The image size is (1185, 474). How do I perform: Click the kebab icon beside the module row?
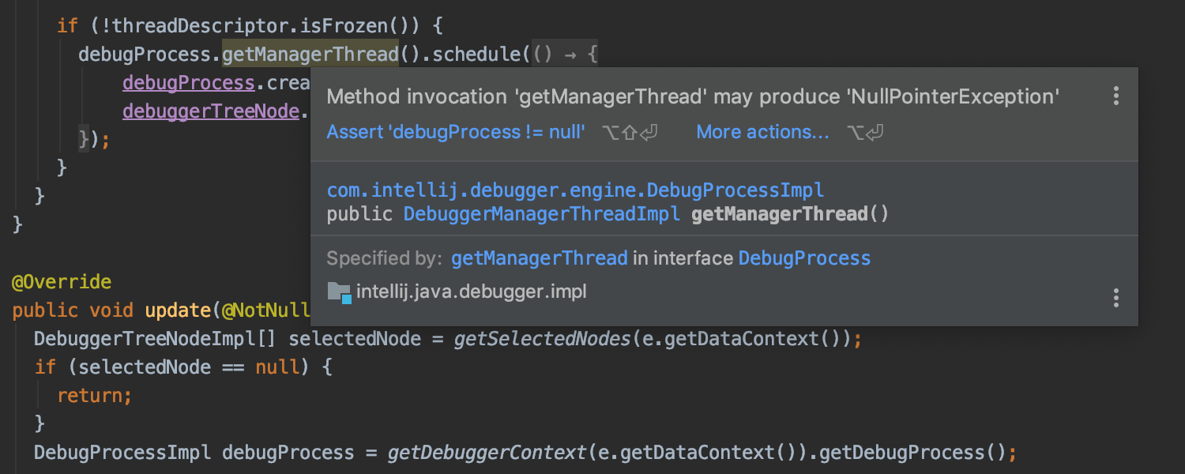tap(1115, 298)
